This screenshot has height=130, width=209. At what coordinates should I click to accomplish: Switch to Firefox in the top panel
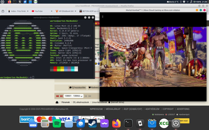click(9, 2)
